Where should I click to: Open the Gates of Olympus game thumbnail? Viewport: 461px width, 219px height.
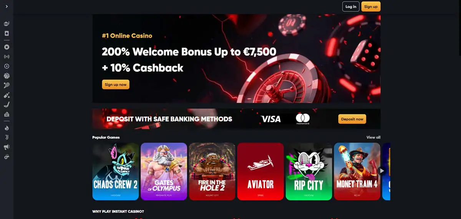pyautogui.click(x=164, y=171)
